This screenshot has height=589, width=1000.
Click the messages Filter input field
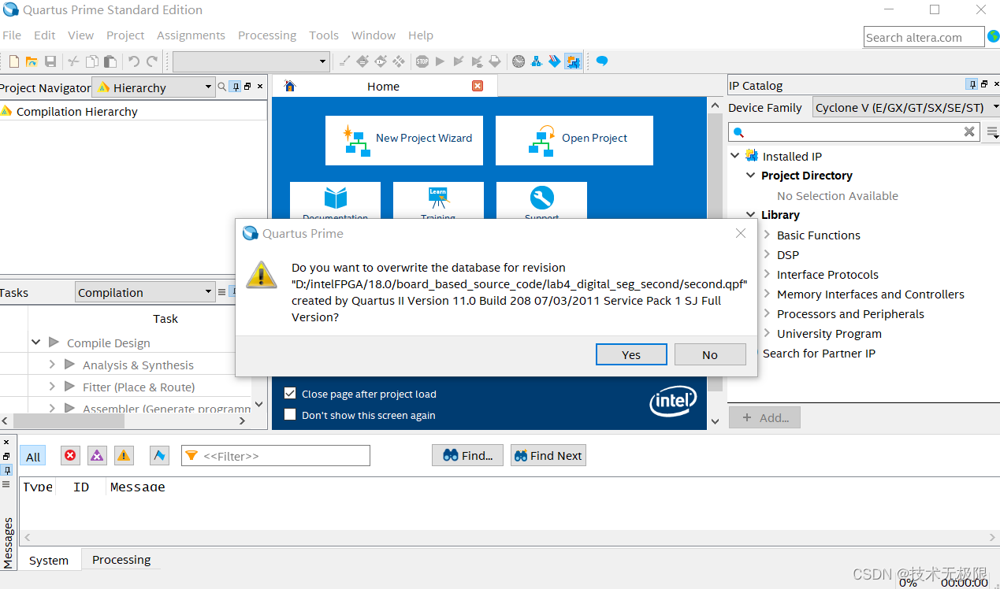[276, 455]
